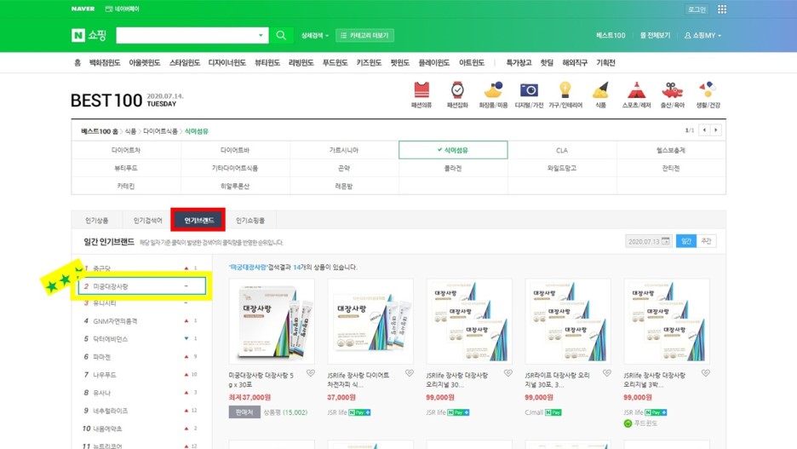797x449 pixels.
Task: Click 다이어트식품 in the breadcrumb
Action: pyautogui.click(x=160, y=131)
